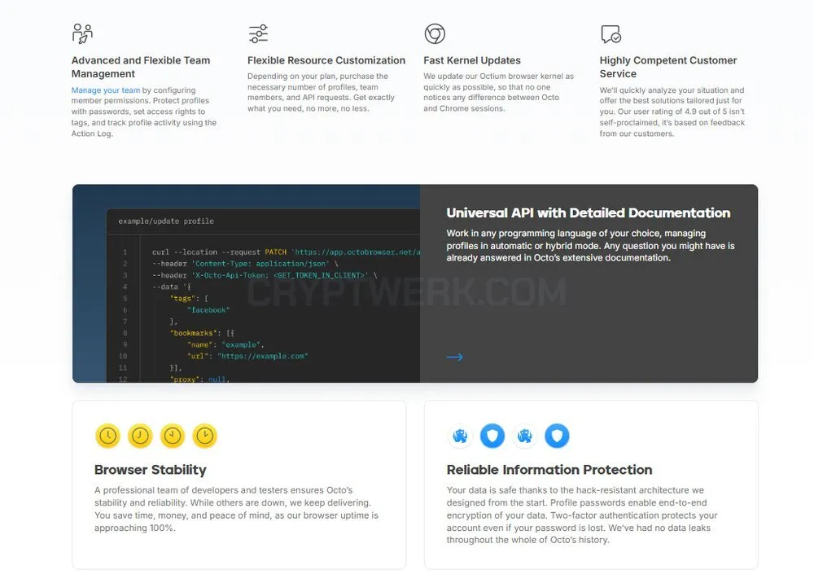Click the fourth yellow clock icon
Screen dimensions: 814x583
pyautogui.click(x=204, y=436)
